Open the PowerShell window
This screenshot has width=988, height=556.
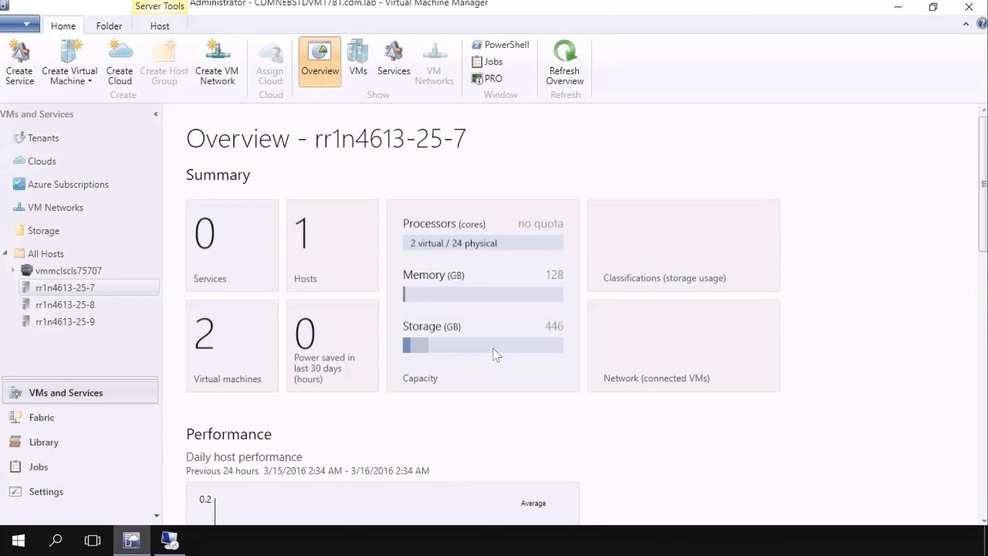(501, 45)
